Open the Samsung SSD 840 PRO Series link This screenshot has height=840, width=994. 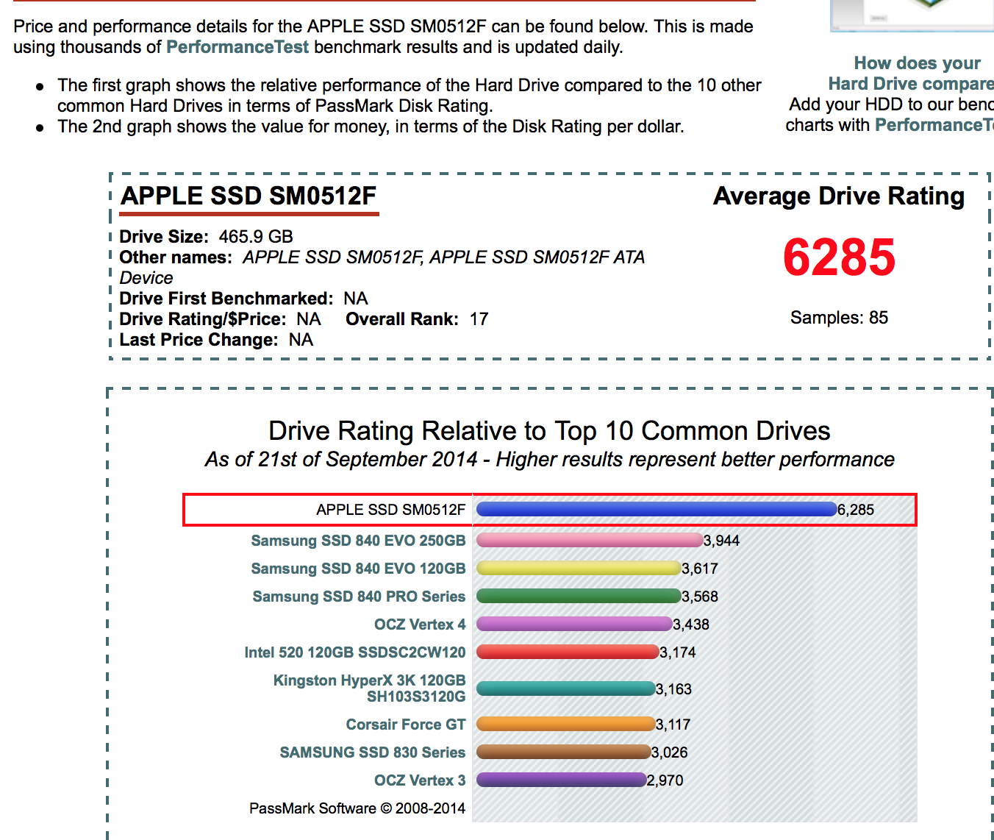tap(359, 597)
